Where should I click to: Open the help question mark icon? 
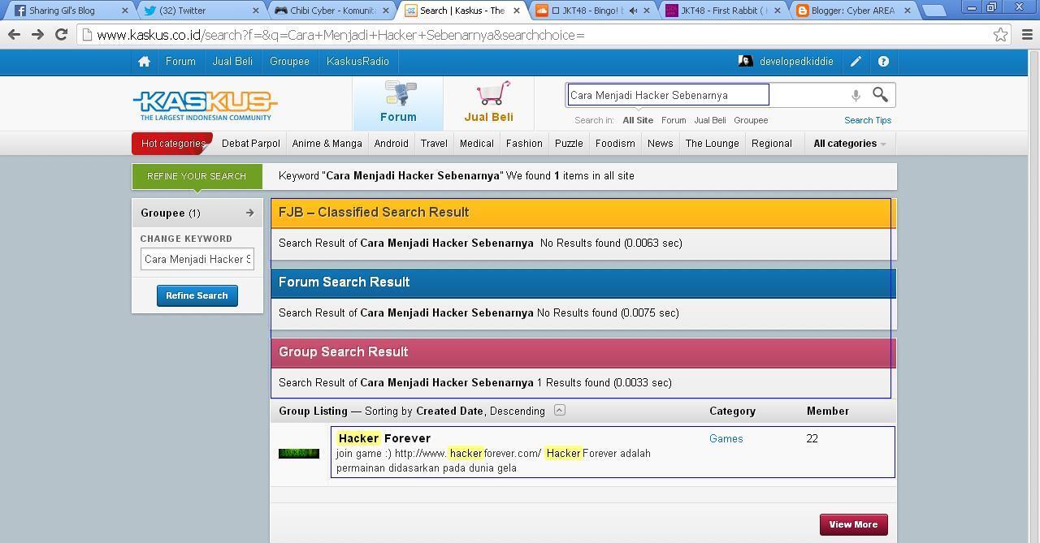point(883,62)
